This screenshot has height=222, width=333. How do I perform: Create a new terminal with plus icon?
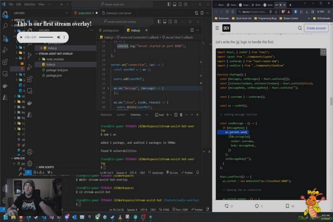pos(168,115)
